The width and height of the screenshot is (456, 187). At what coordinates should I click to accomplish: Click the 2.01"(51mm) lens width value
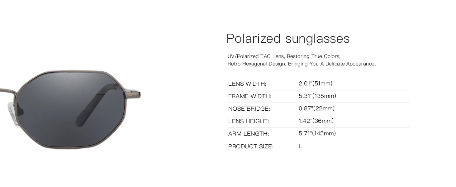tap(315, 84)
